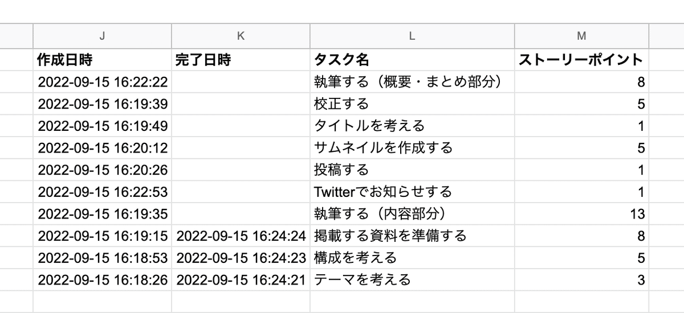
Task: Select column J header
Action: [103, 36]
